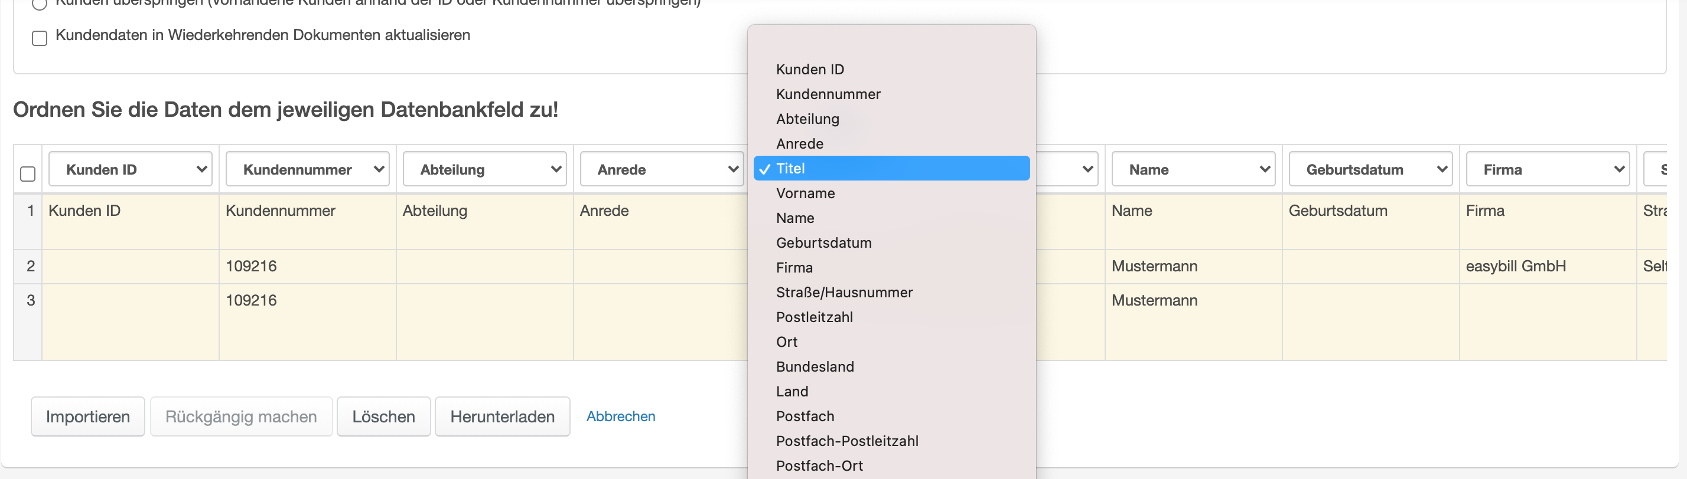The height and width of the screenshot is (479, 1687).
Task: Choose Vorname in the open list
Action: [x=891, y=193]
